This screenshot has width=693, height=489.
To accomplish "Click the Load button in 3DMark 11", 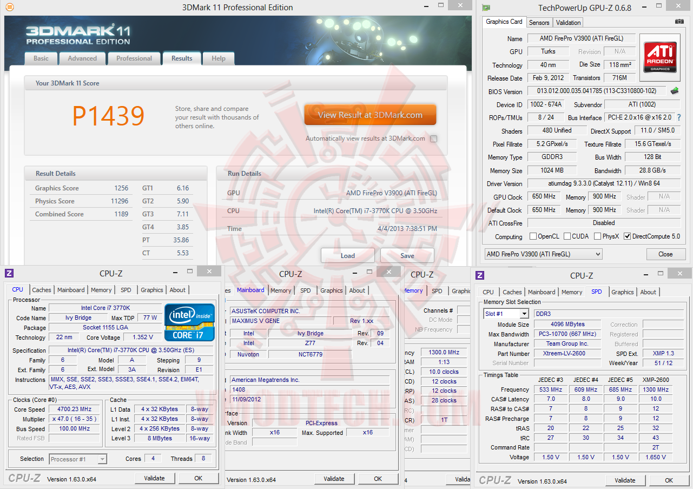I will pos(348,255).
